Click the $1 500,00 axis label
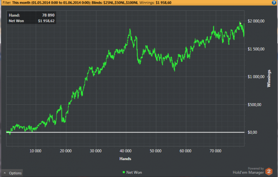 (x=256, y=49)
